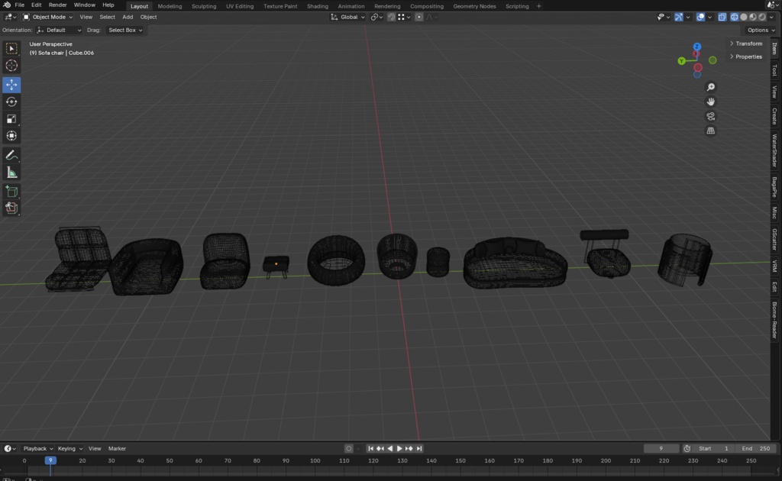
Task: Select the Measure ruler tool
Action: tap(11, 173)
